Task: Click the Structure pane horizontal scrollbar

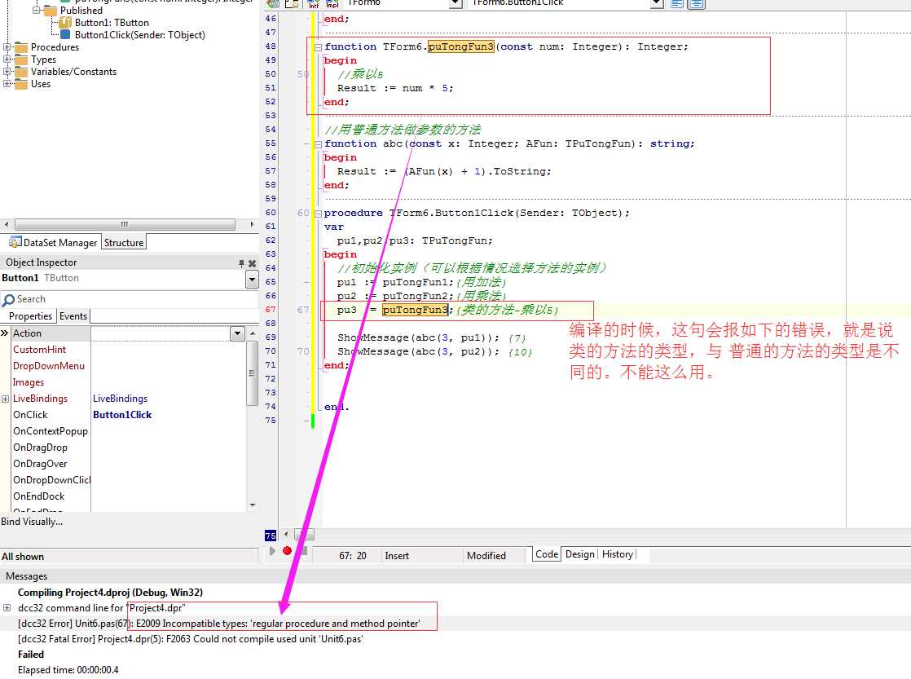Action: click(x=125, y=224)
